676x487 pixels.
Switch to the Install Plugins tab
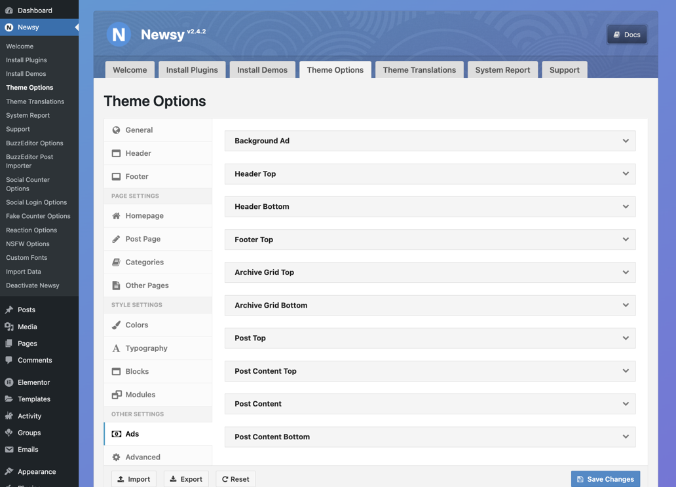(x=192, y=70)
